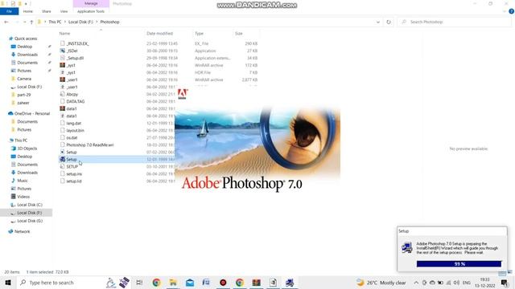This screenshot has height=289, width=515.
Task: Open 3D Objects under This PC
Action: [27, 149]
